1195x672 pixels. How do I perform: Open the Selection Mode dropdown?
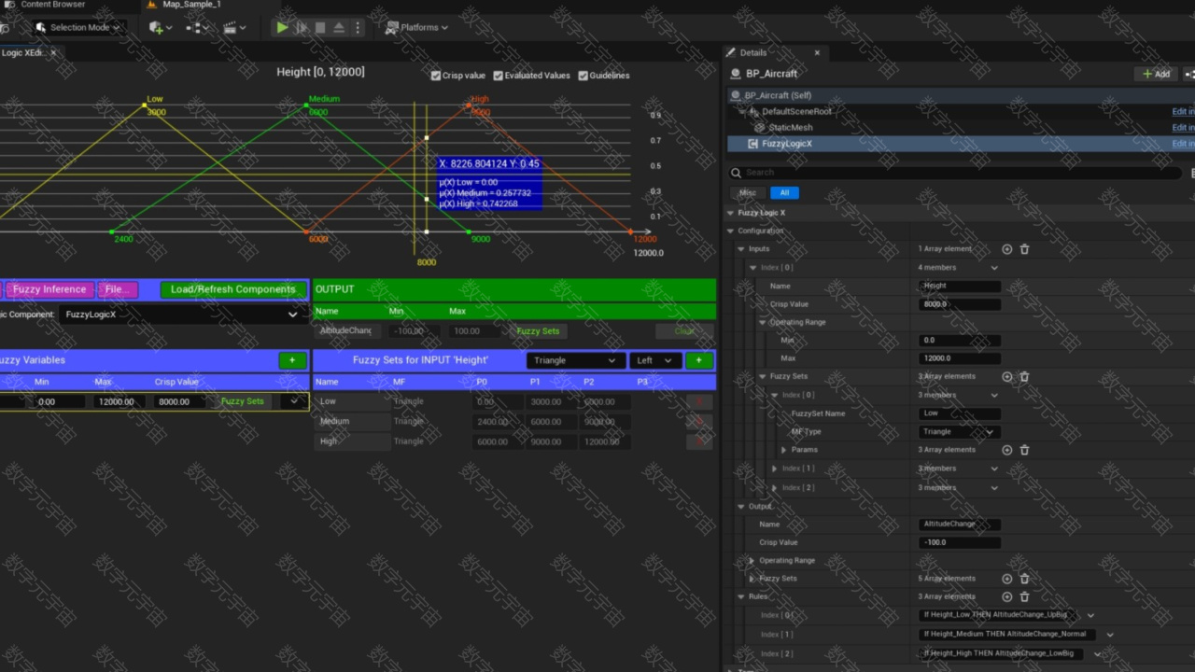(x=78, y=27)
